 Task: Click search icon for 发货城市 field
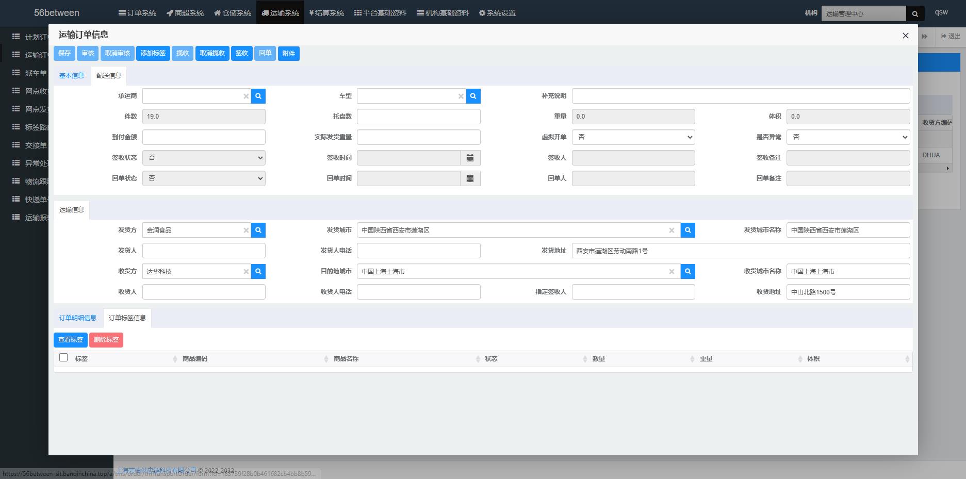(x=687, y=230)
